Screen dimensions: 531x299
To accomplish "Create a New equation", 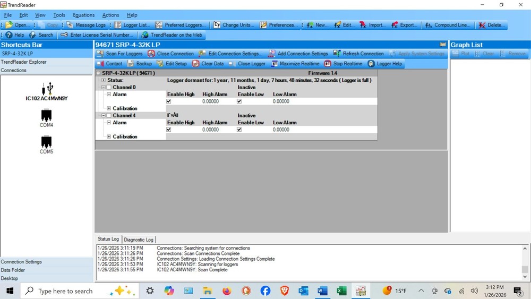I will tap(318, 25).
